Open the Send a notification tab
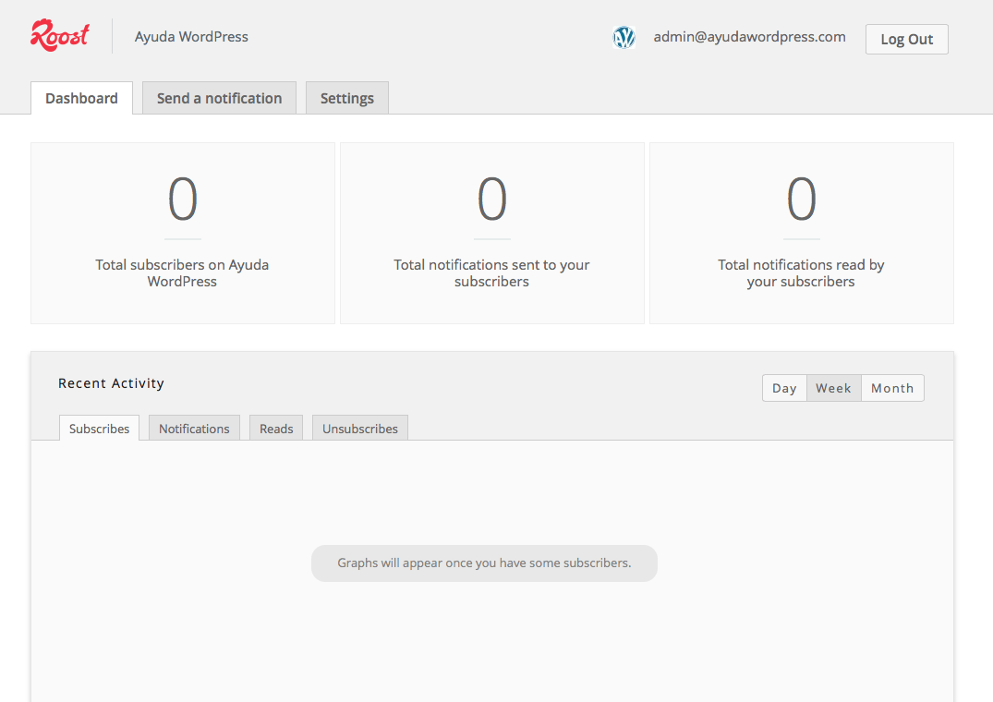This screenshot has height=702, width=993. point(219,98)
